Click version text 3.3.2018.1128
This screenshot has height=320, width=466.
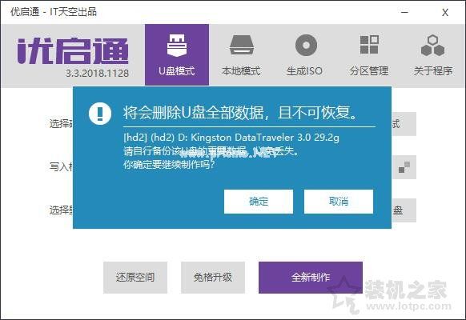[97, 74]
